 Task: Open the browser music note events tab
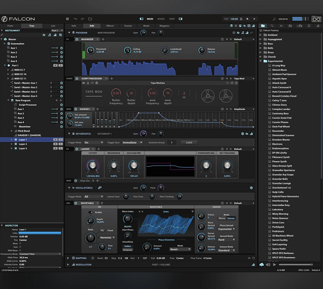click(308, 26)
